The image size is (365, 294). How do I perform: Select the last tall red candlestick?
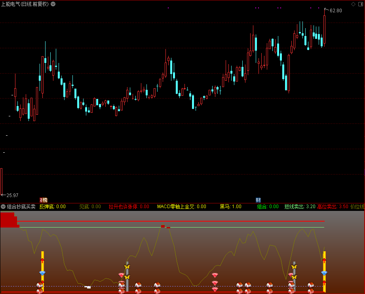[x=324, y=30]
